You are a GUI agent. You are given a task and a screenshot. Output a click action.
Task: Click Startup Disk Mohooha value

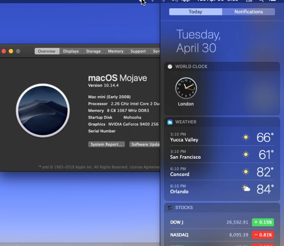point(132,117)
